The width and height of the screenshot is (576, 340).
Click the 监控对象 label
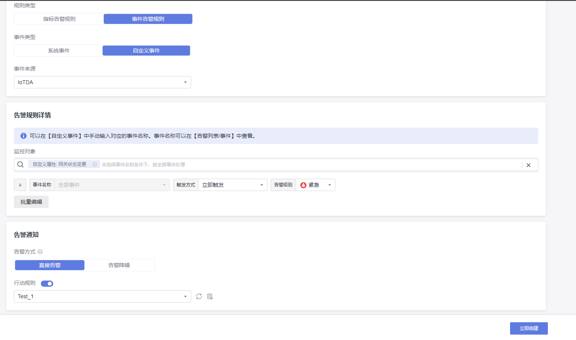(25, 151)
